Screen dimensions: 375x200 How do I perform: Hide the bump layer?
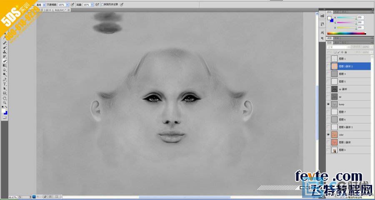coord(328,104)
